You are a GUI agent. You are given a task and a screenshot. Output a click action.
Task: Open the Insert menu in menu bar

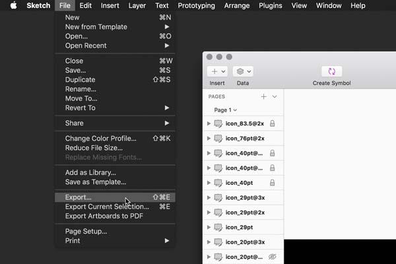(110, 5)
